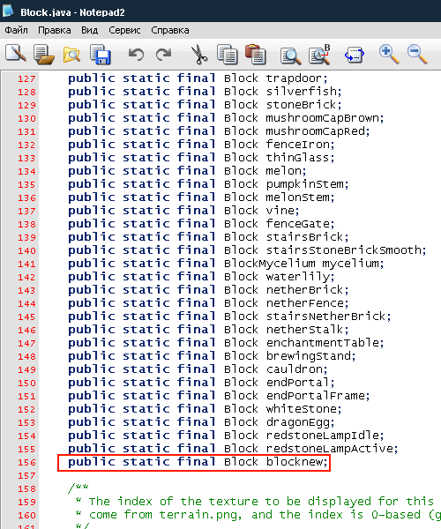Cut selection with the scissors icon
The height and width of the screenshot is (529, 441).
coord(199,55)
